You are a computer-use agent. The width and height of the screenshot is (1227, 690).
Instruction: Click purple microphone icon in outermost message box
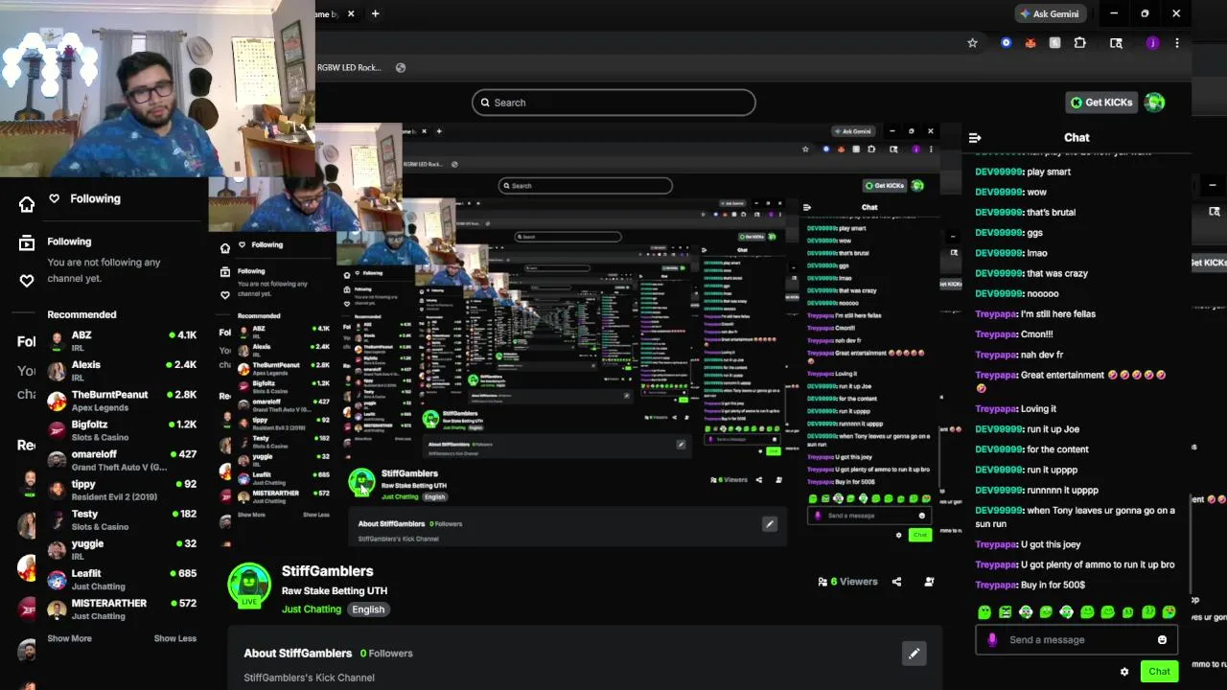point(992,640)
